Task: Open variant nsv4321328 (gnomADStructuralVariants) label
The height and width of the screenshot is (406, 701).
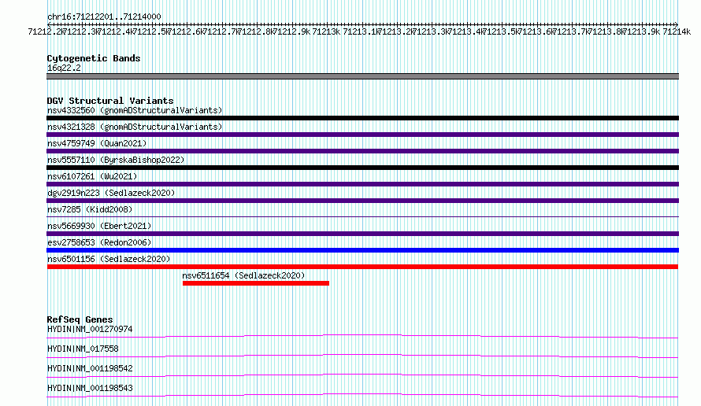Action: click(x=135, y=127)
